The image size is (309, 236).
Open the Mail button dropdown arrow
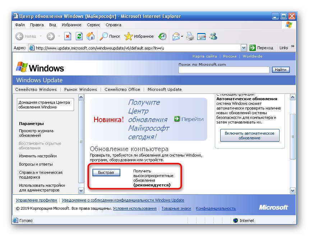pos(182,36)
